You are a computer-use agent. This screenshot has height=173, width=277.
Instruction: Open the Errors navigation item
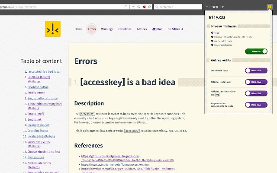(92, 29)
